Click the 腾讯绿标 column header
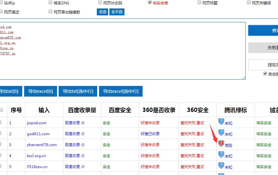 (235, 110)
